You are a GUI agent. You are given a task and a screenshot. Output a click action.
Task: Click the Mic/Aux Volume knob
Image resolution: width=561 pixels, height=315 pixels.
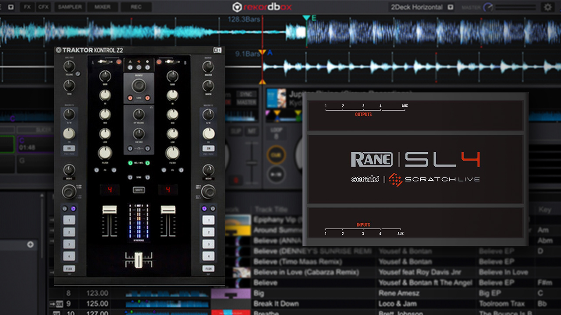tap(69, 67)
